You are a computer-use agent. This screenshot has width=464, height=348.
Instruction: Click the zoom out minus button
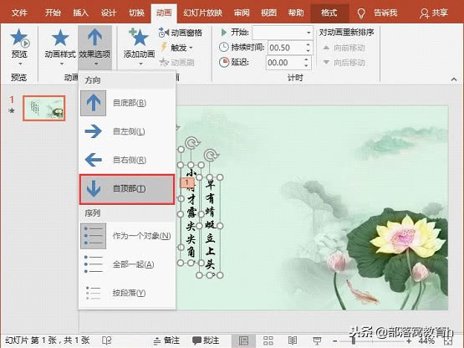334,341
